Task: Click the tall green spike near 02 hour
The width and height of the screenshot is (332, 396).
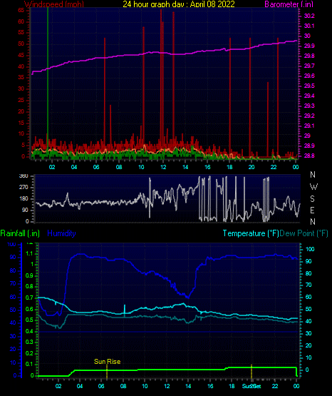Action: 48,81
